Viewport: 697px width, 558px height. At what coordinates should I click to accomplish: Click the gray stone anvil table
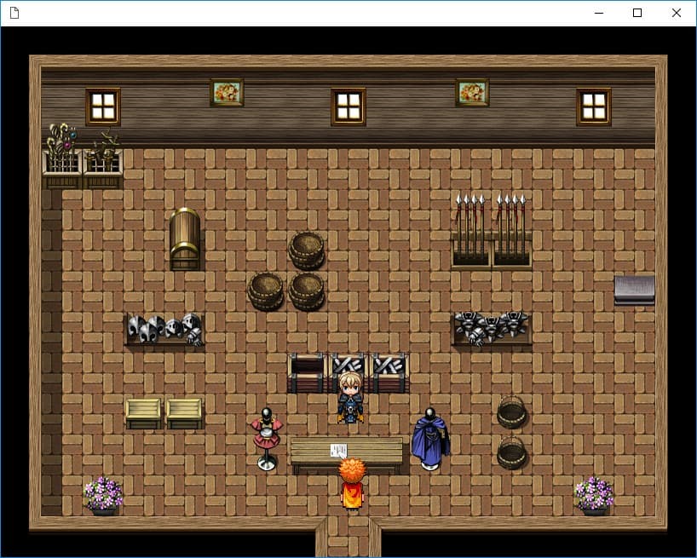[634, 291]
